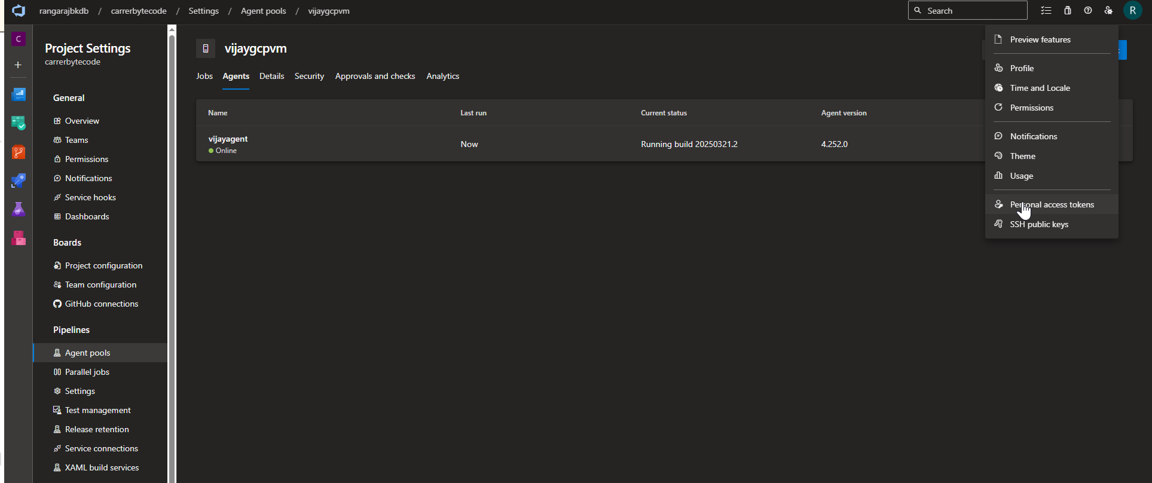Select Preview features in the user menu
Image resolution: width=1152 pixels, height=483 pixels.
click(1052, 39)
